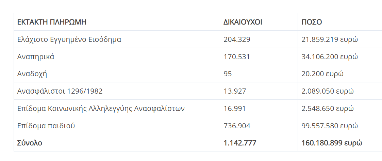
Task: Click the ΠΟΣΟ column header
Action: [x=312, y=22]
